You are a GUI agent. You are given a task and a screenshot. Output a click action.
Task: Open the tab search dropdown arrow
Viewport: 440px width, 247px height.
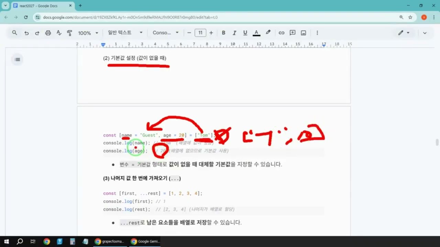point(5,5)
